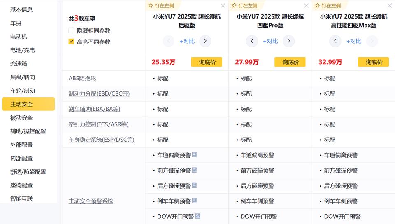The height and width of the screenshot is (224, 395).
Task: Open 牵引力控制(TCS/ASR等) parameter link
Action: [98, 124]
